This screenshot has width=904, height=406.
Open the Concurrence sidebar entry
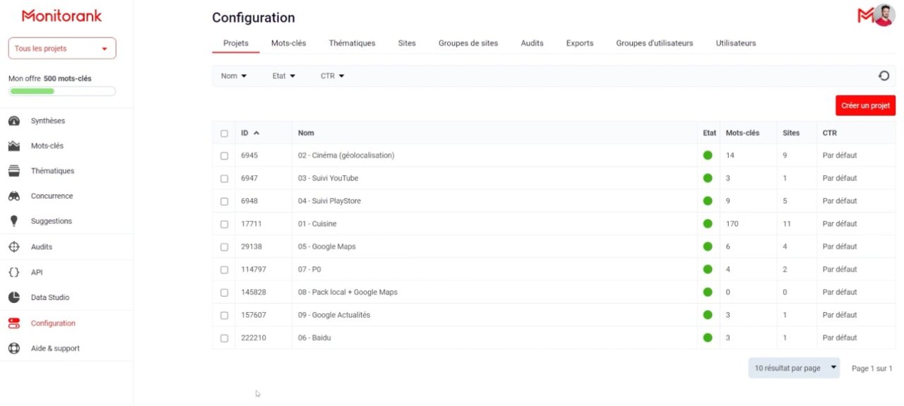[52, 196]
